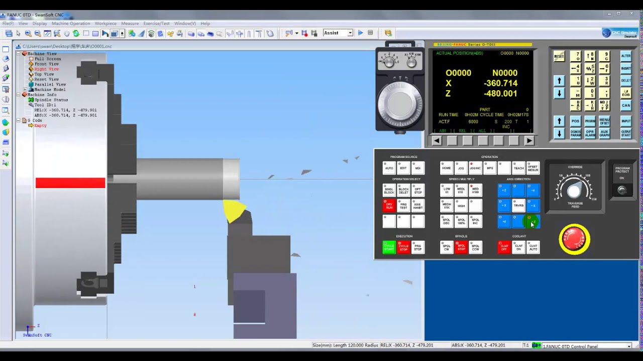Select Front View in the tree
The image size is (643, 361).
coord(46,64)
